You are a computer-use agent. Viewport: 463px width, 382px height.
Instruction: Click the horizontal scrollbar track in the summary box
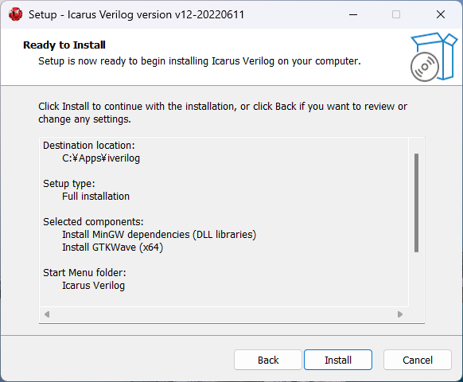click(224, 314)
